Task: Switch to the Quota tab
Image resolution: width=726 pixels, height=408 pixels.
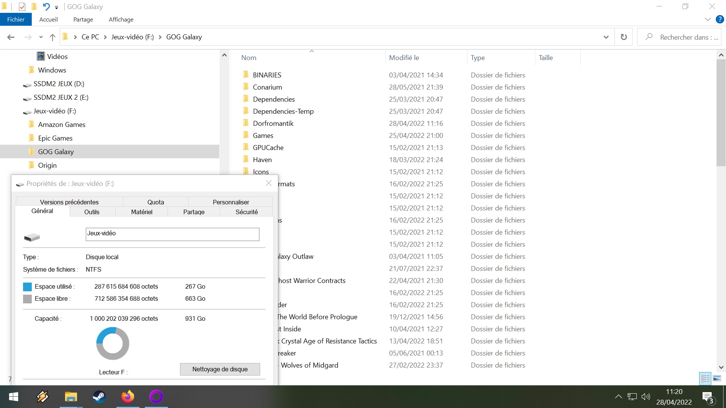Action: coord(156,202)
